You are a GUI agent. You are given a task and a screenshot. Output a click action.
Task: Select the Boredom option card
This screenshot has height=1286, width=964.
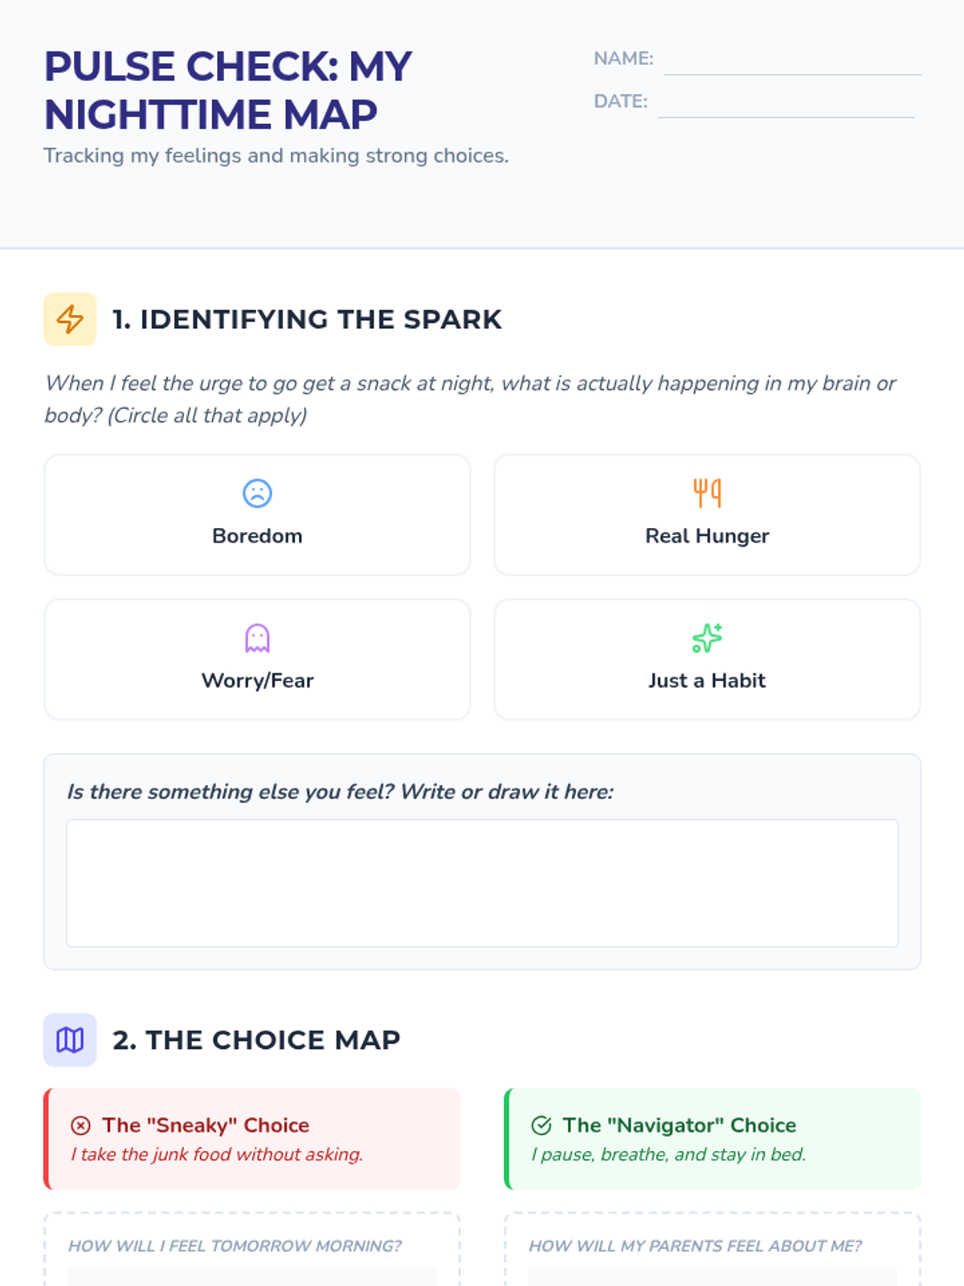pyautogui.click(x=257, y=514)
